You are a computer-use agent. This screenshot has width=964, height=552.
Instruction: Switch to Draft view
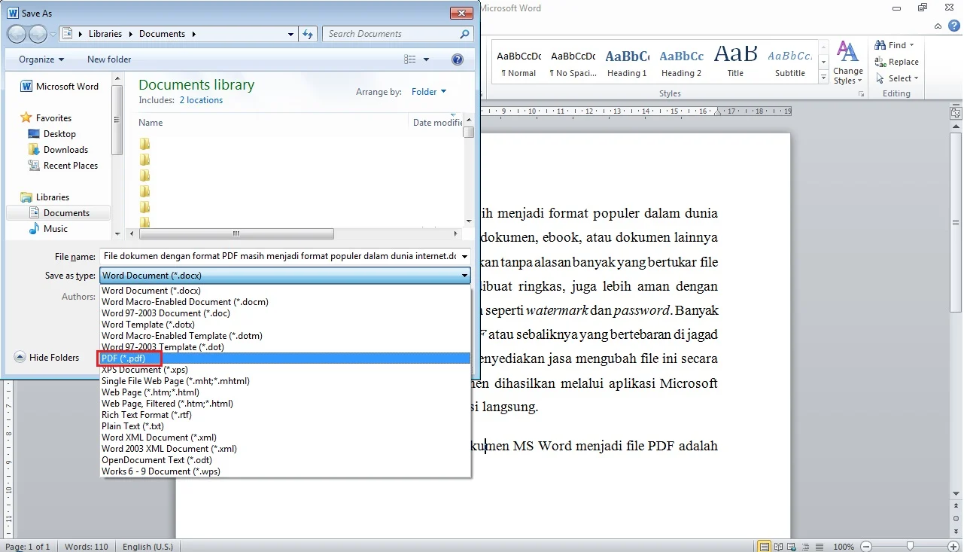[x=819, y=546]
